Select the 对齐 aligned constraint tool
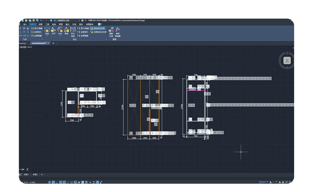The width and height of the screenshot is (309, 192). pos(54,31)
